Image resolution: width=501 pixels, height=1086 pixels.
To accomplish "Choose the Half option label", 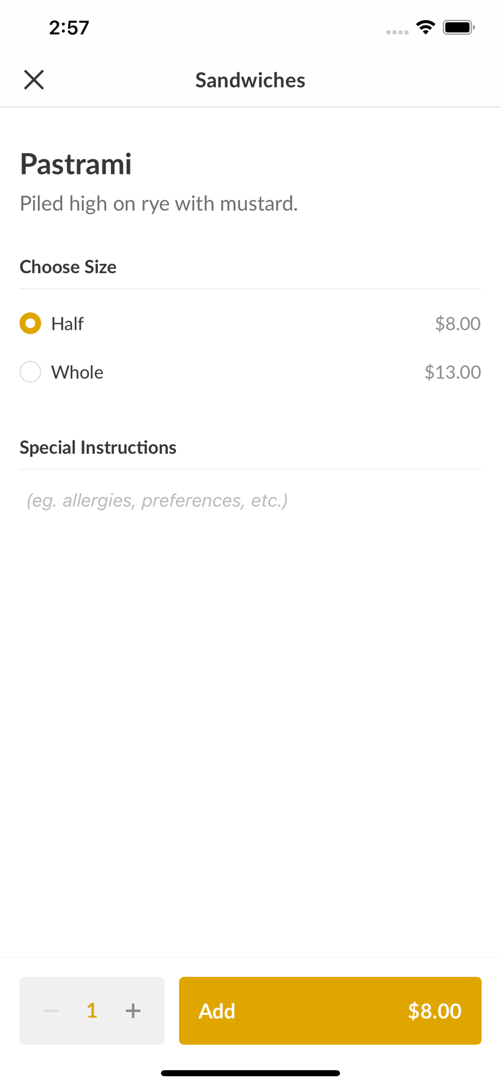I will (x=67, y=323).
